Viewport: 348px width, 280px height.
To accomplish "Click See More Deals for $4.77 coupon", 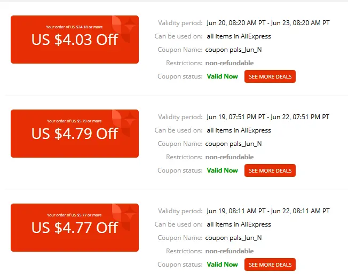I will click(x=270, y=265).
